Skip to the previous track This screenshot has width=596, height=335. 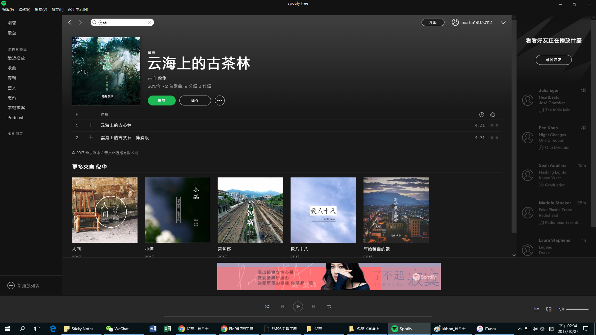tap(282, 306)
